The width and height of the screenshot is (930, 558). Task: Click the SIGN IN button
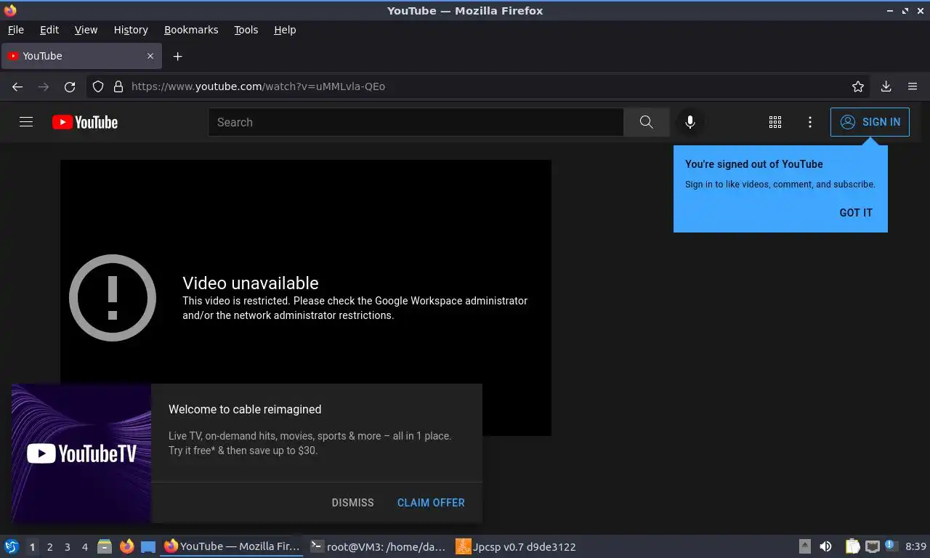[x=870, y=122]
